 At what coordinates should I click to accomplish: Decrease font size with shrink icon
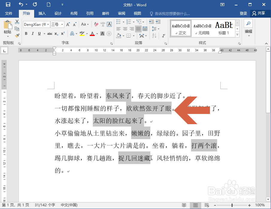(x=75, y=24)
